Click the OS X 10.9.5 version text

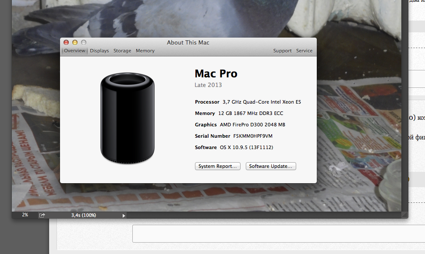coord(246,147)
